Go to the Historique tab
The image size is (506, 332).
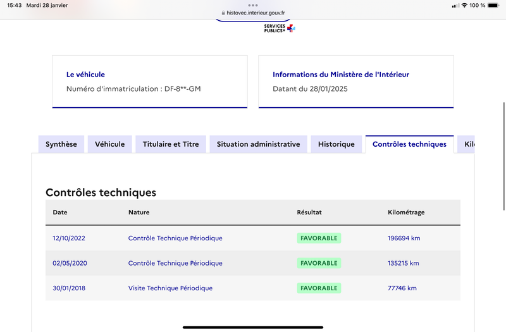click(x=336, y=144)
